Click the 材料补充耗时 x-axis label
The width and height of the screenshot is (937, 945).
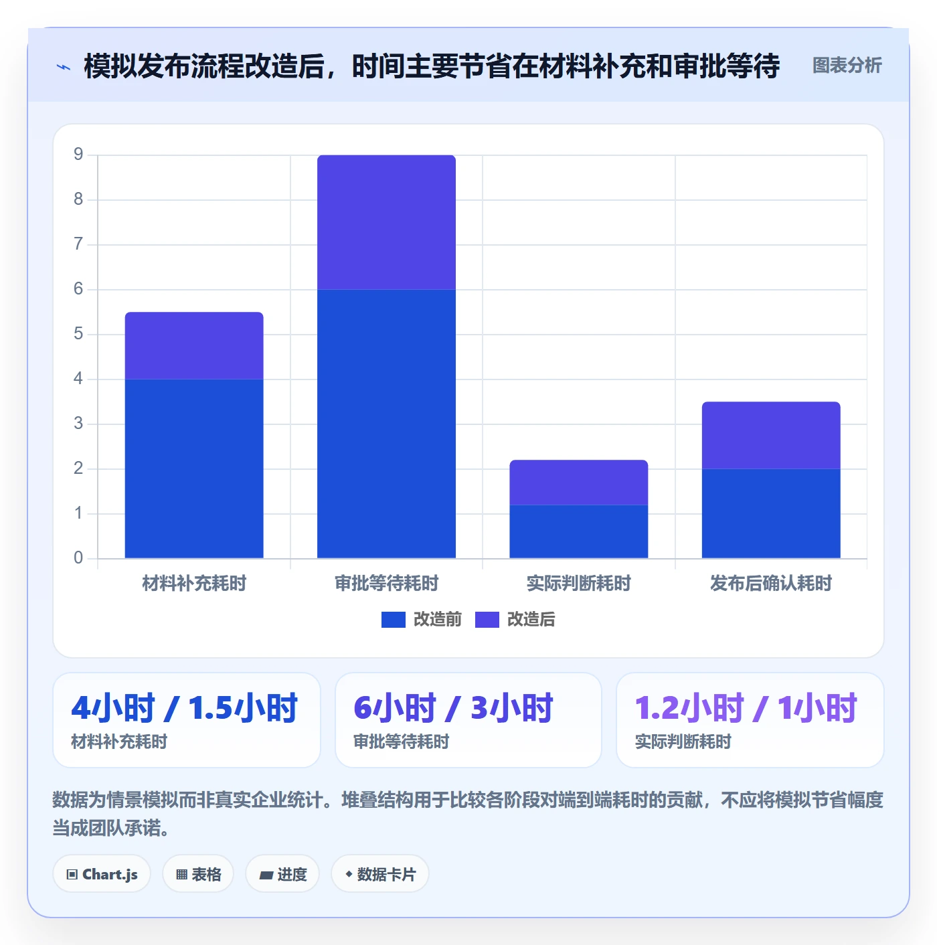194,584
